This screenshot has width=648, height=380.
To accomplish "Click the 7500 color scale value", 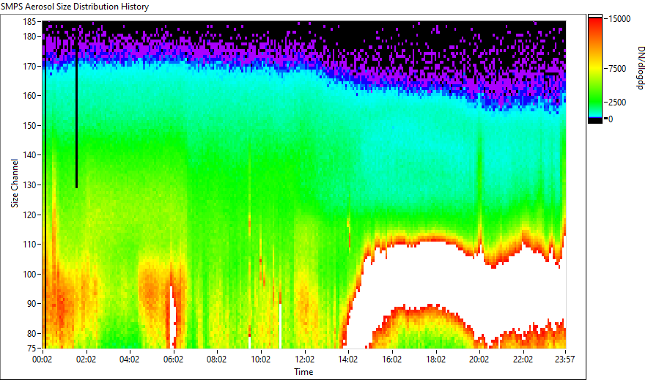I will pyautogui.click(x=617, y=69).
